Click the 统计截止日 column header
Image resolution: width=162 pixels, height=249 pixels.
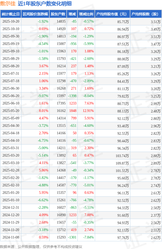click(x=11, y=14)
